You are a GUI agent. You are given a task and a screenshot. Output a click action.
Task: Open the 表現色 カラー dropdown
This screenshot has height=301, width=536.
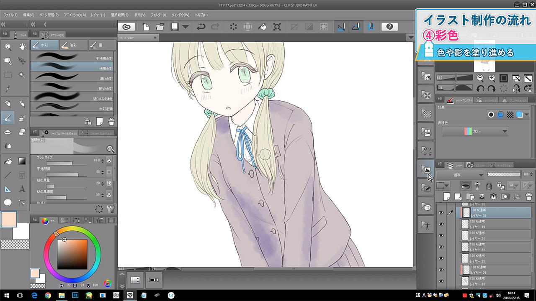click(475, 131)
